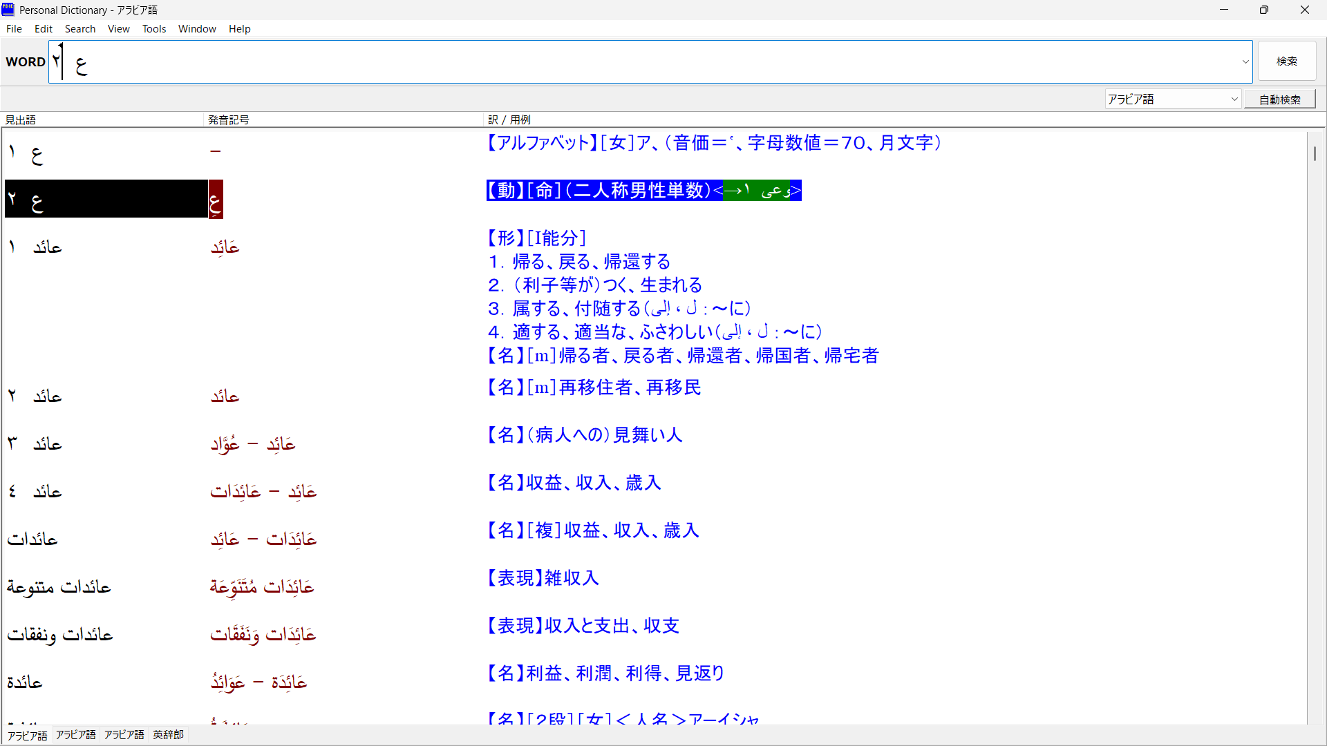The image size is (1327, 746).
Task: Restore down the application window
Action: 1263,10
